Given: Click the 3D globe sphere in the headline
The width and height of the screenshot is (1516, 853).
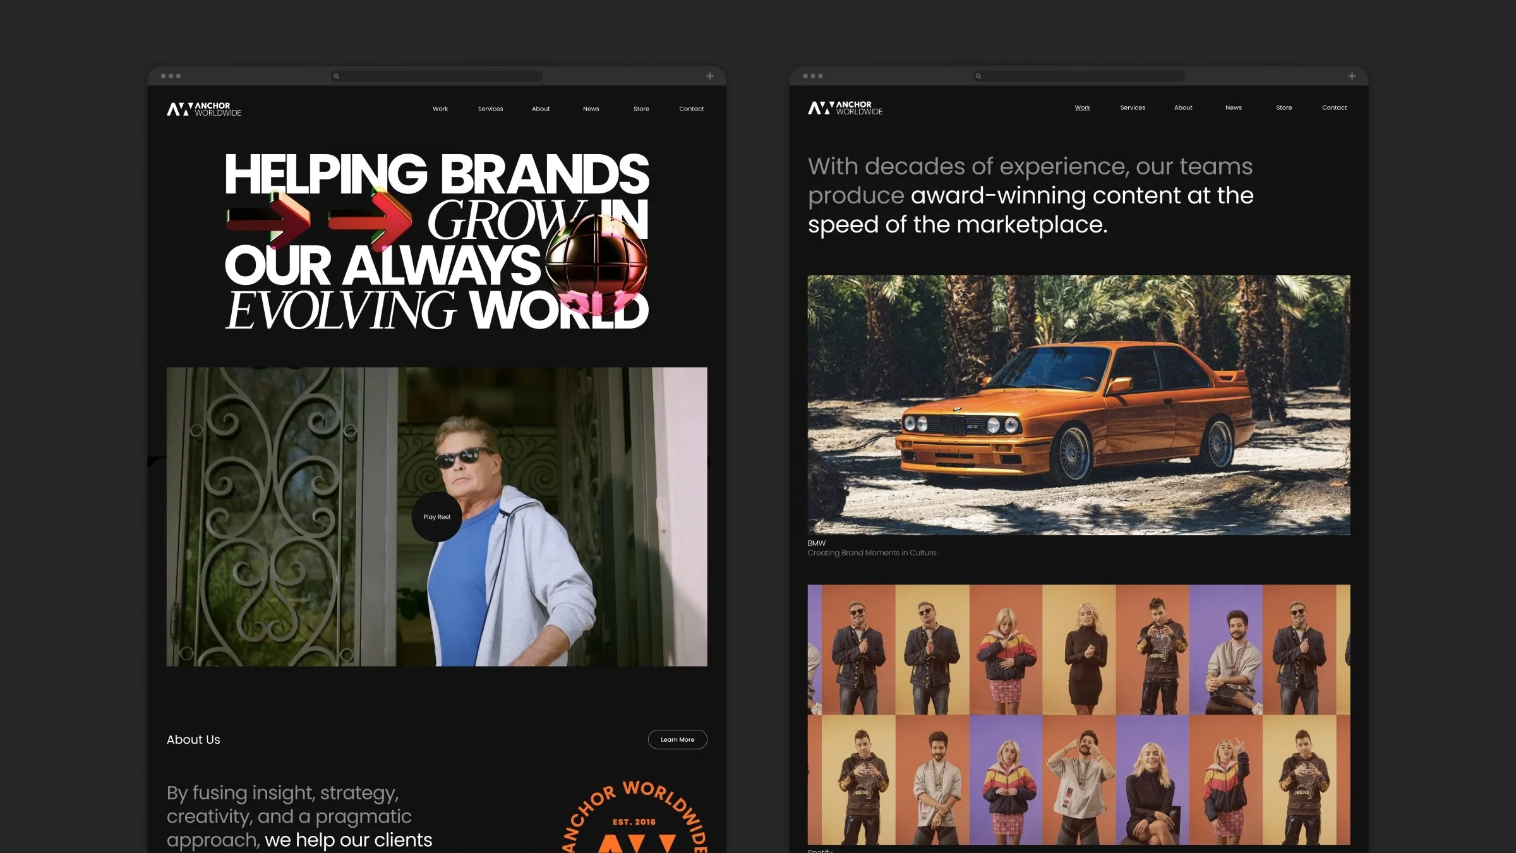Looking at the screenshot, I should 596,263.
